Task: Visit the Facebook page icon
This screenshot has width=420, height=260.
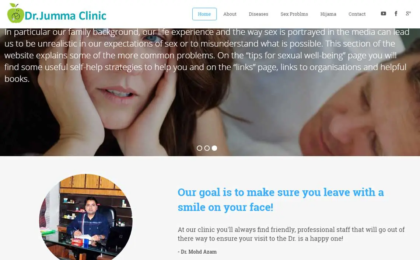Action: coord(396,13)
